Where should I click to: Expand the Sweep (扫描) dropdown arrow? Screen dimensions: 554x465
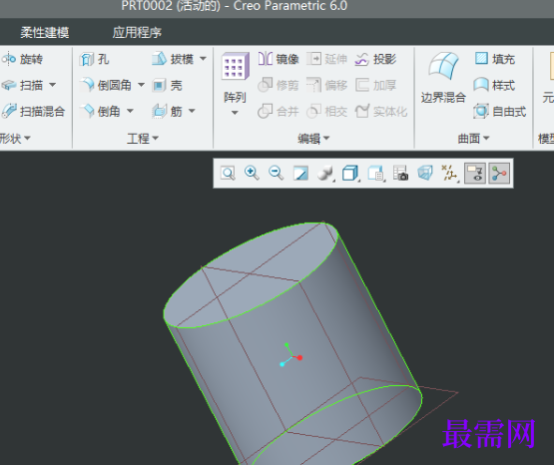point(52,85)
